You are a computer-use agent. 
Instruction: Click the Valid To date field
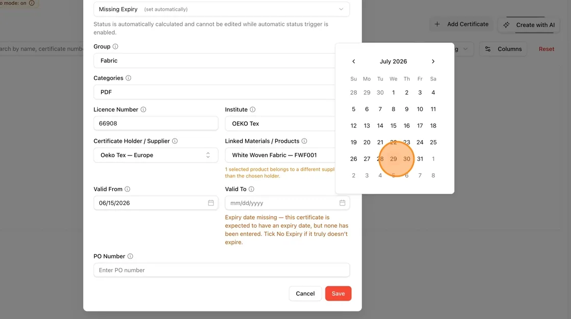point(288,203)
